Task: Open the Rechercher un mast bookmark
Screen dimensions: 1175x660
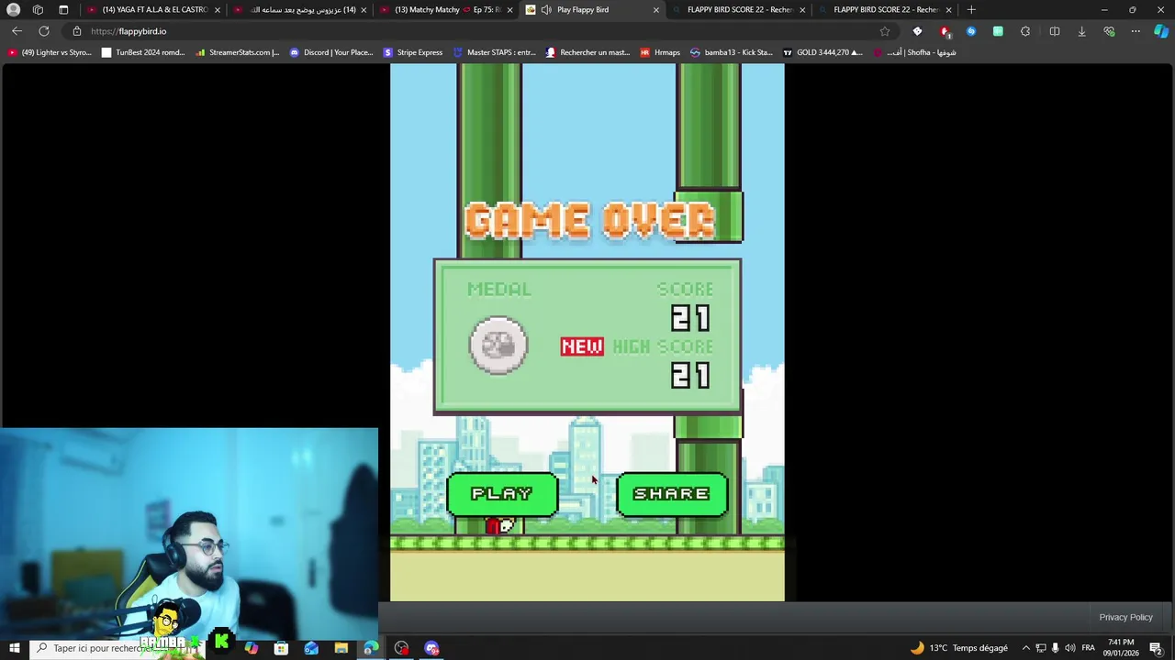Action: 587,52
